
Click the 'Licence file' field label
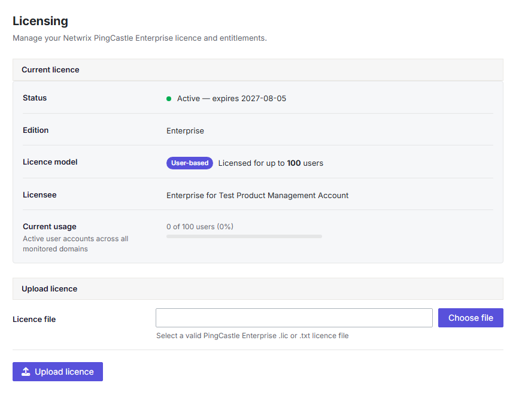pos(34,320)
